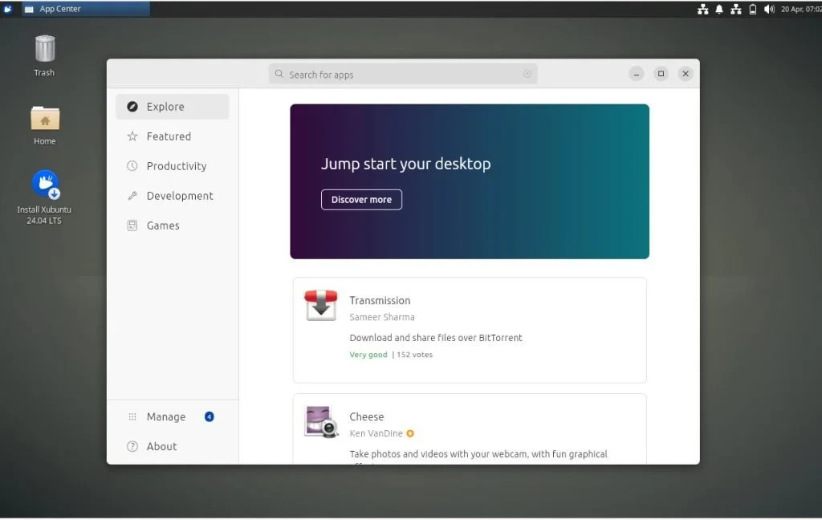This screenshot has width=822, height=520.
Task: Open the Featured category
Action: [x=173, y=136]
